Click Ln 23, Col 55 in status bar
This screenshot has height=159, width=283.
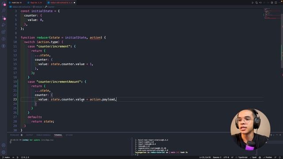[x=205, y=157]
